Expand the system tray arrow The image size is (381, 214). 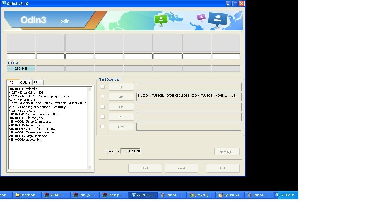(x=278, y=195)
